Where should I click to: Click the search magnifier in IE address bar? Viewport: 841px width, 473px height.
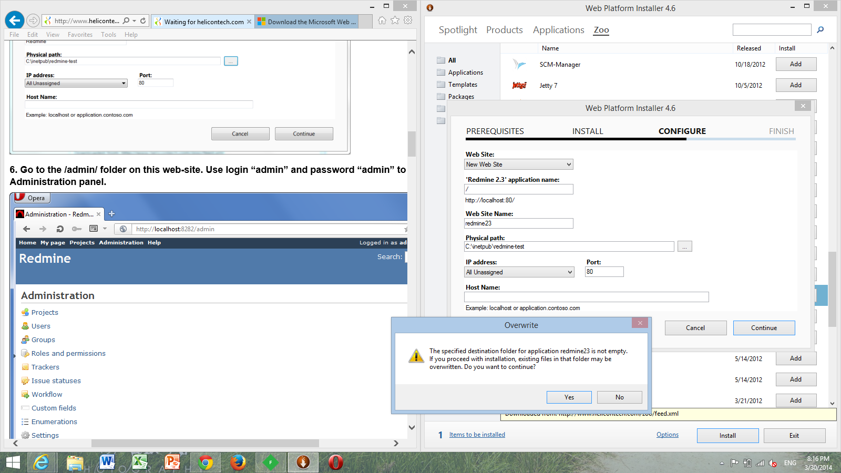[126, 21]
